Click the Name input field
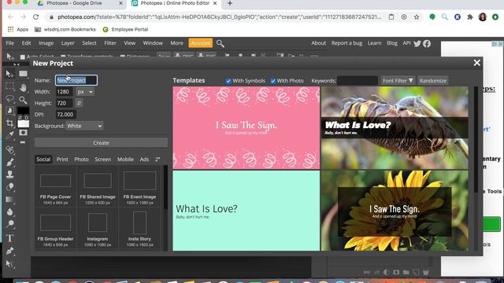The width and height of the screenshot is (504, 283). point(76,80)
